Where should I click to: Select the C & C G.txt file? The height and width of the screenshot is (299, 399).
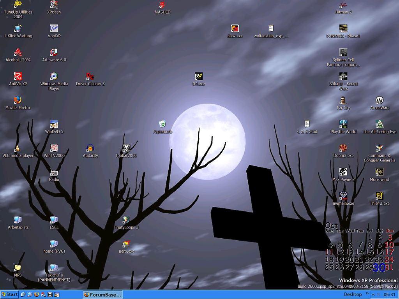tap(307, 127)
